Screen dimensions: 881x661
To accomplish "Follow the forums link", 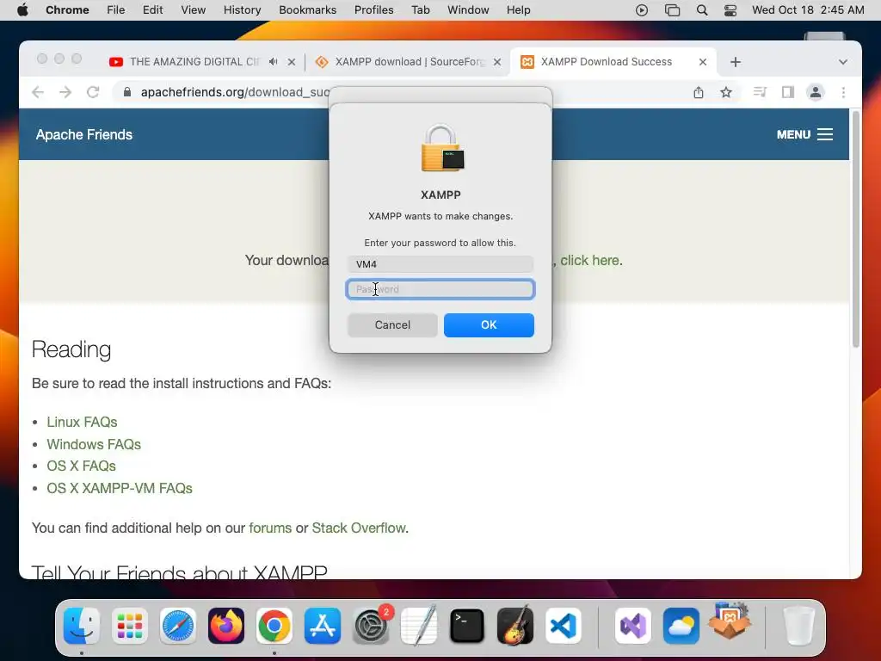I will tap(270, 528).
